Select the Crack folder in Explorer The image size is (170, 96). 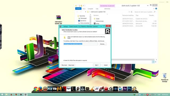(97, 19)
